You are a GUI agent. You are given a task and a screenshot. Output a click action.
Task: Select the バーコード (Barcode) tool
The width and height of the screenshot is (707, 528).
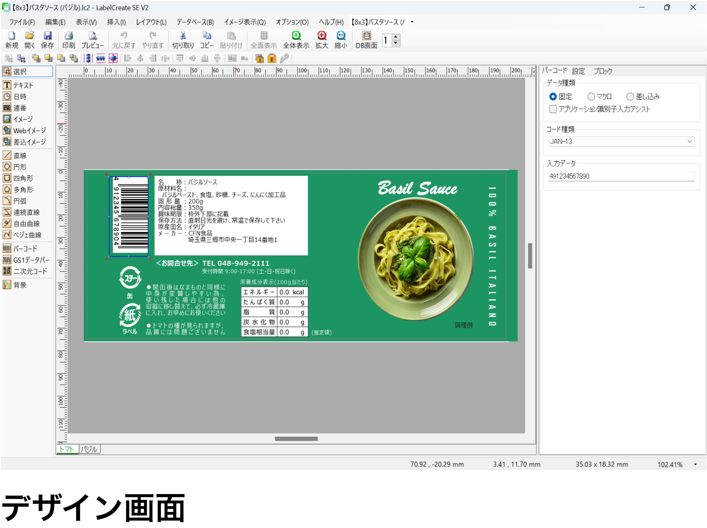point(24,249)
